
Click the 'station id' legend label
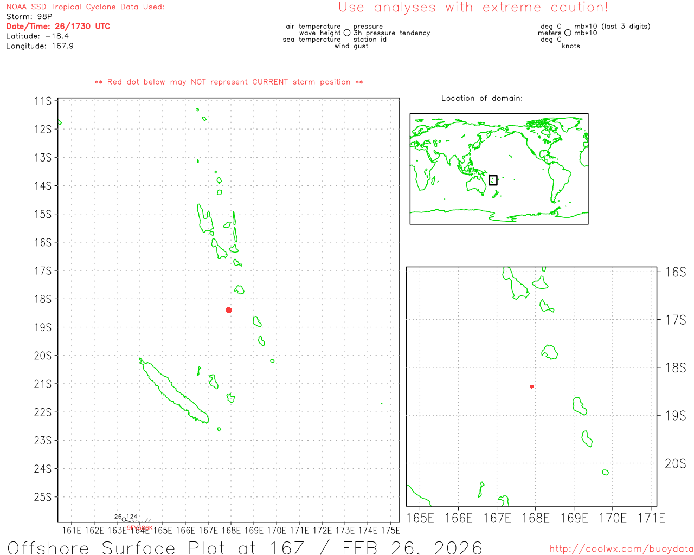point(370,40)
